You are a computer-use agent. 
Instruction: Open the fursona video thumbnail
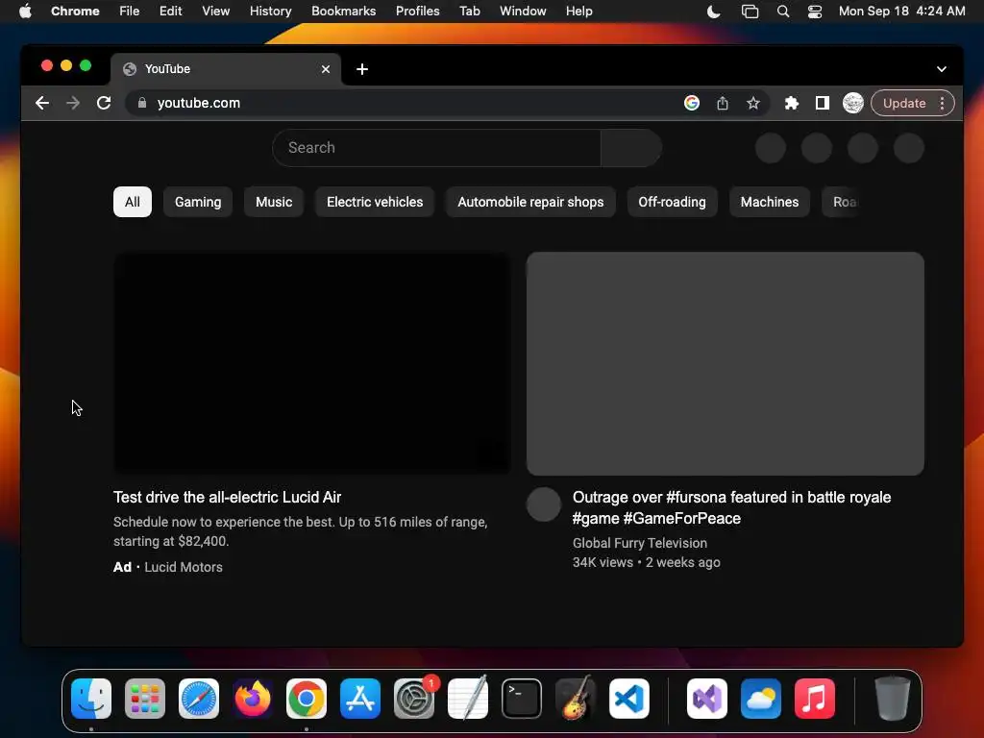tap(725, 363)
